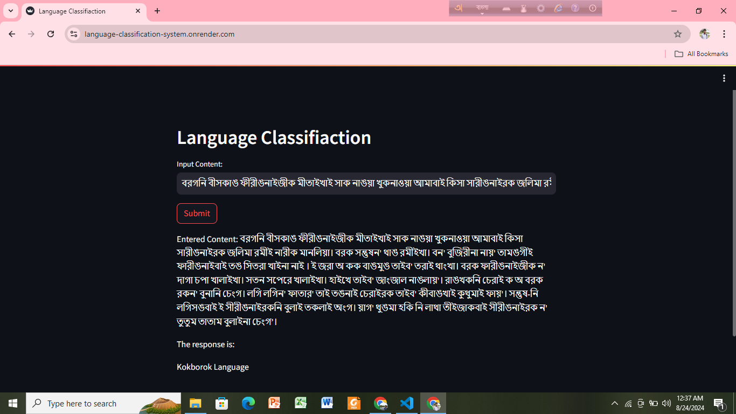Toggle the bookmark star in the address bar
The width and height of the screenshot is (736, 414).
pos(678,33)
